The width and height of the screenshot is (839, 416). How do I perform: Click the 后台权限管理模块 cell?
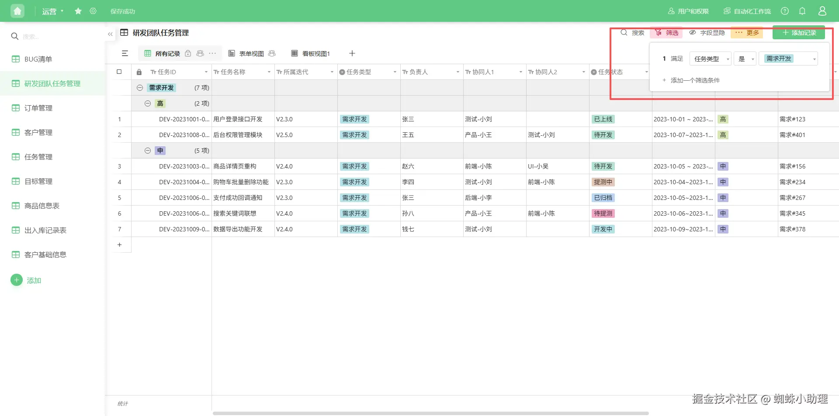click(x=243, y=135)
